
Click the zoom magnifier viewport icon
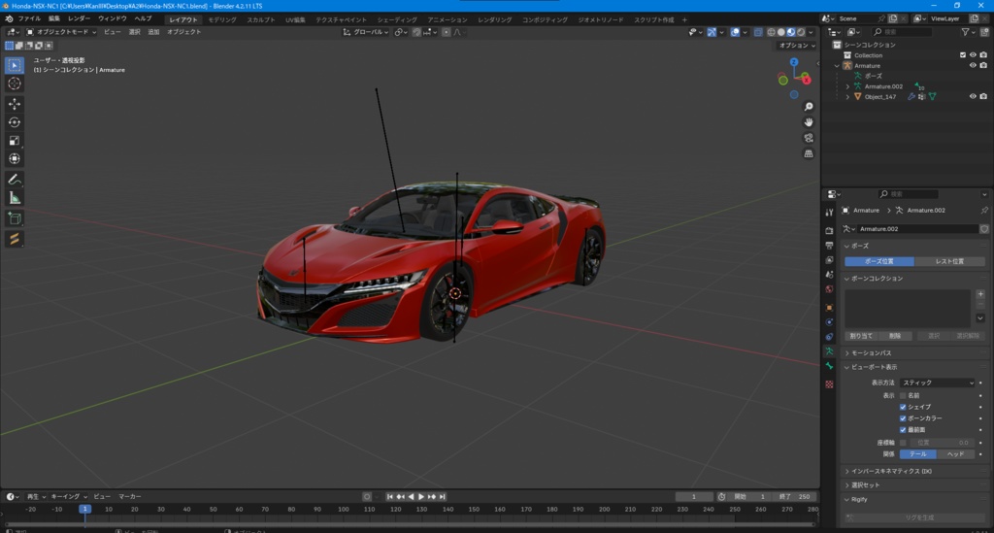coord(809,105)
